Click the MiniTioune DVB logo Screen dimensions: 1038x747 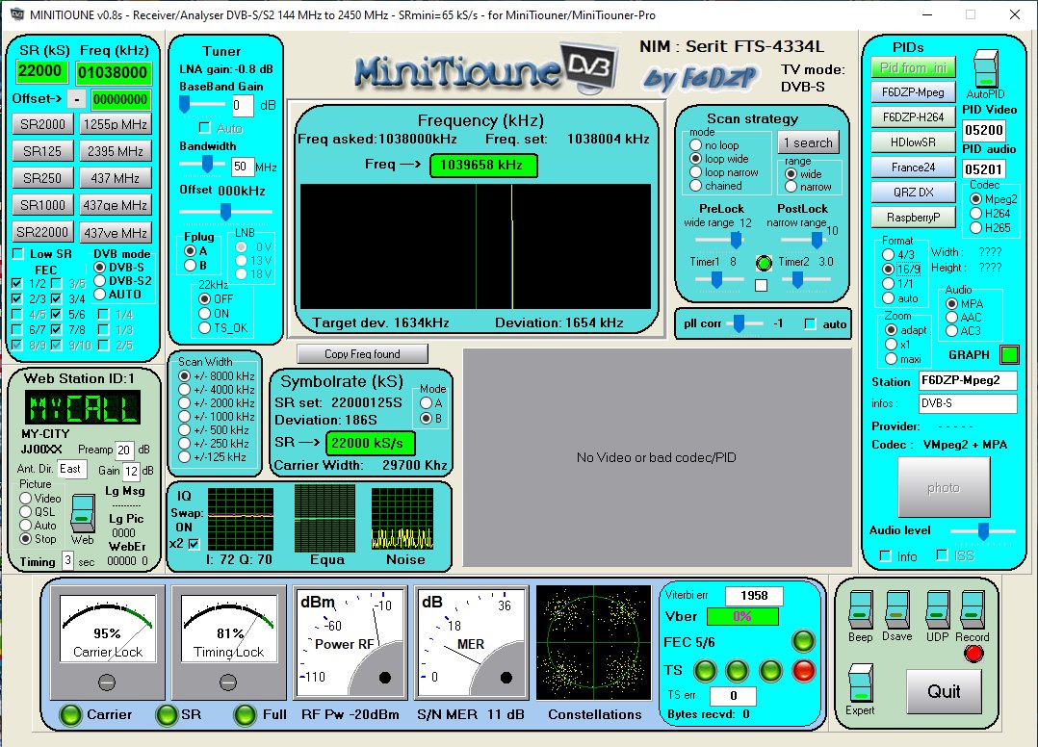pos(488,67)
